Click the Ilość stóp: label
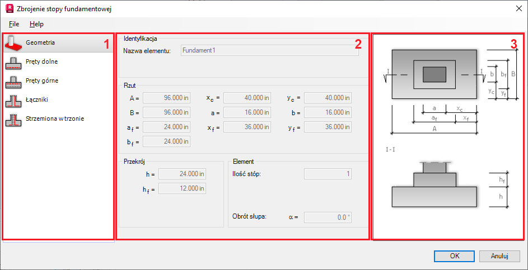 tap(246, 174)
